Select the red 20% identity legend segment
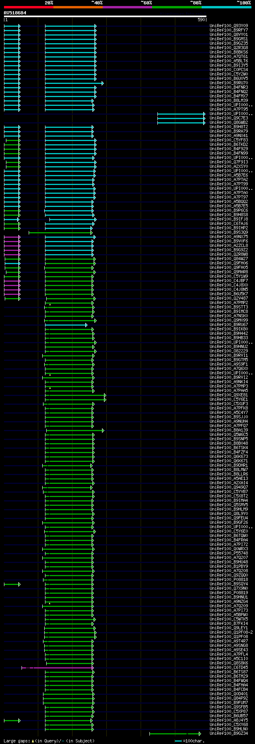Screen dimensions: 255x744 pyautogui.click(x=29, y=7)
